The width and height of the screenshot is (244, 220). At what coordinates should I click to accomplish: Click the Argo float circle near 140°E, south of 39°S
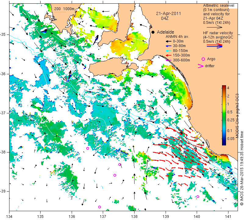(x=198, y=196)
